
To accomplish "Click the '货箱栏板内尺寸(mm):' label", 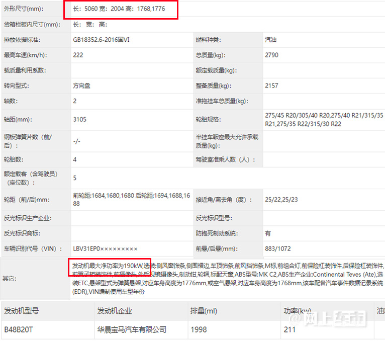I will (x=32, y=25).
